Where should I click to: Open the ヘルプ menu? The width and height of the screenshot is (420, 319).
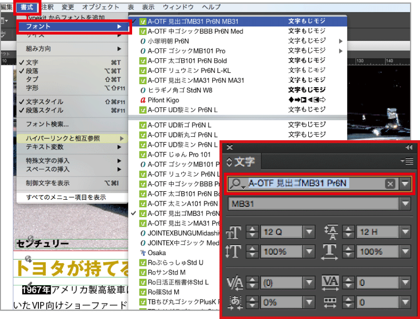[211, 7]
